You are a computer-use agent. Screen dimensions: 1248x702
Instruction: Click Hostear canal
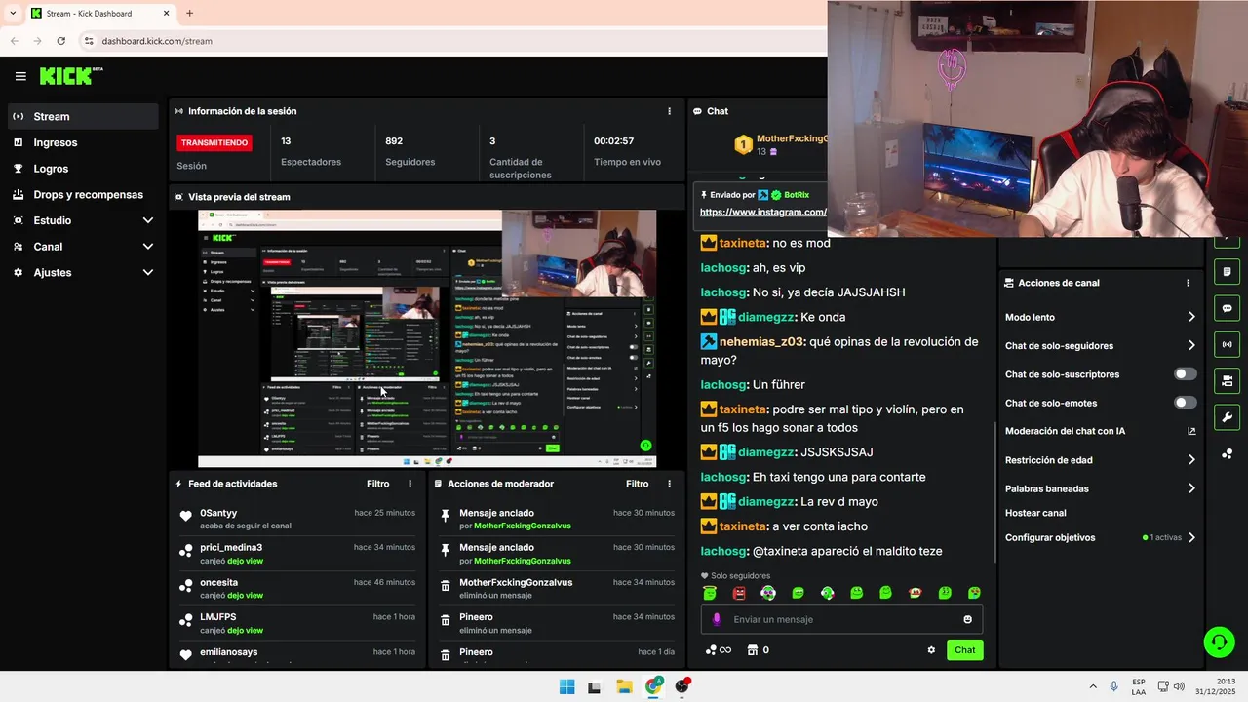[x=1035, y=513]
